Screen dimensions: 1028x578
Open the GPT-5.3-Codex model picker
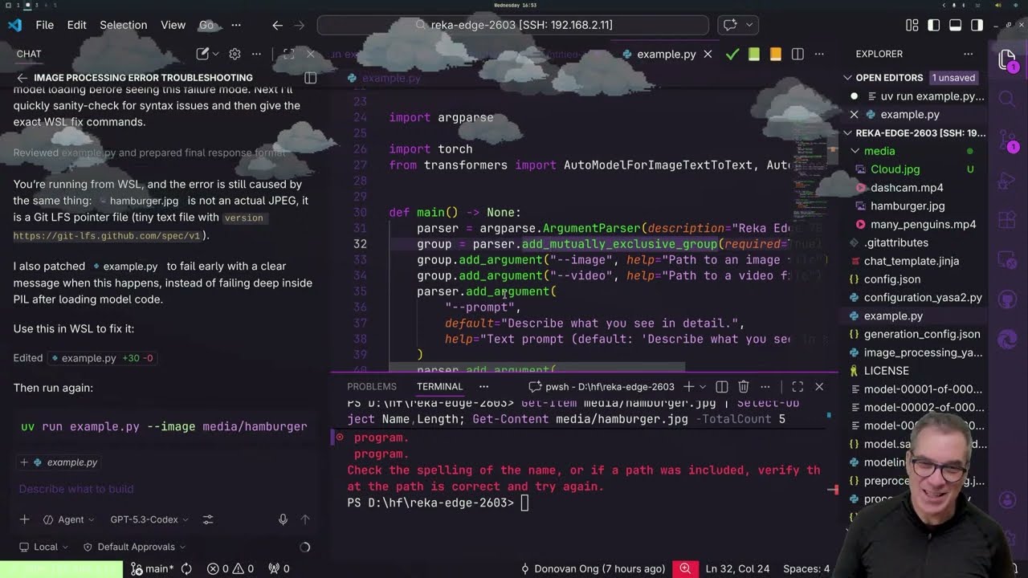point(149,519)
